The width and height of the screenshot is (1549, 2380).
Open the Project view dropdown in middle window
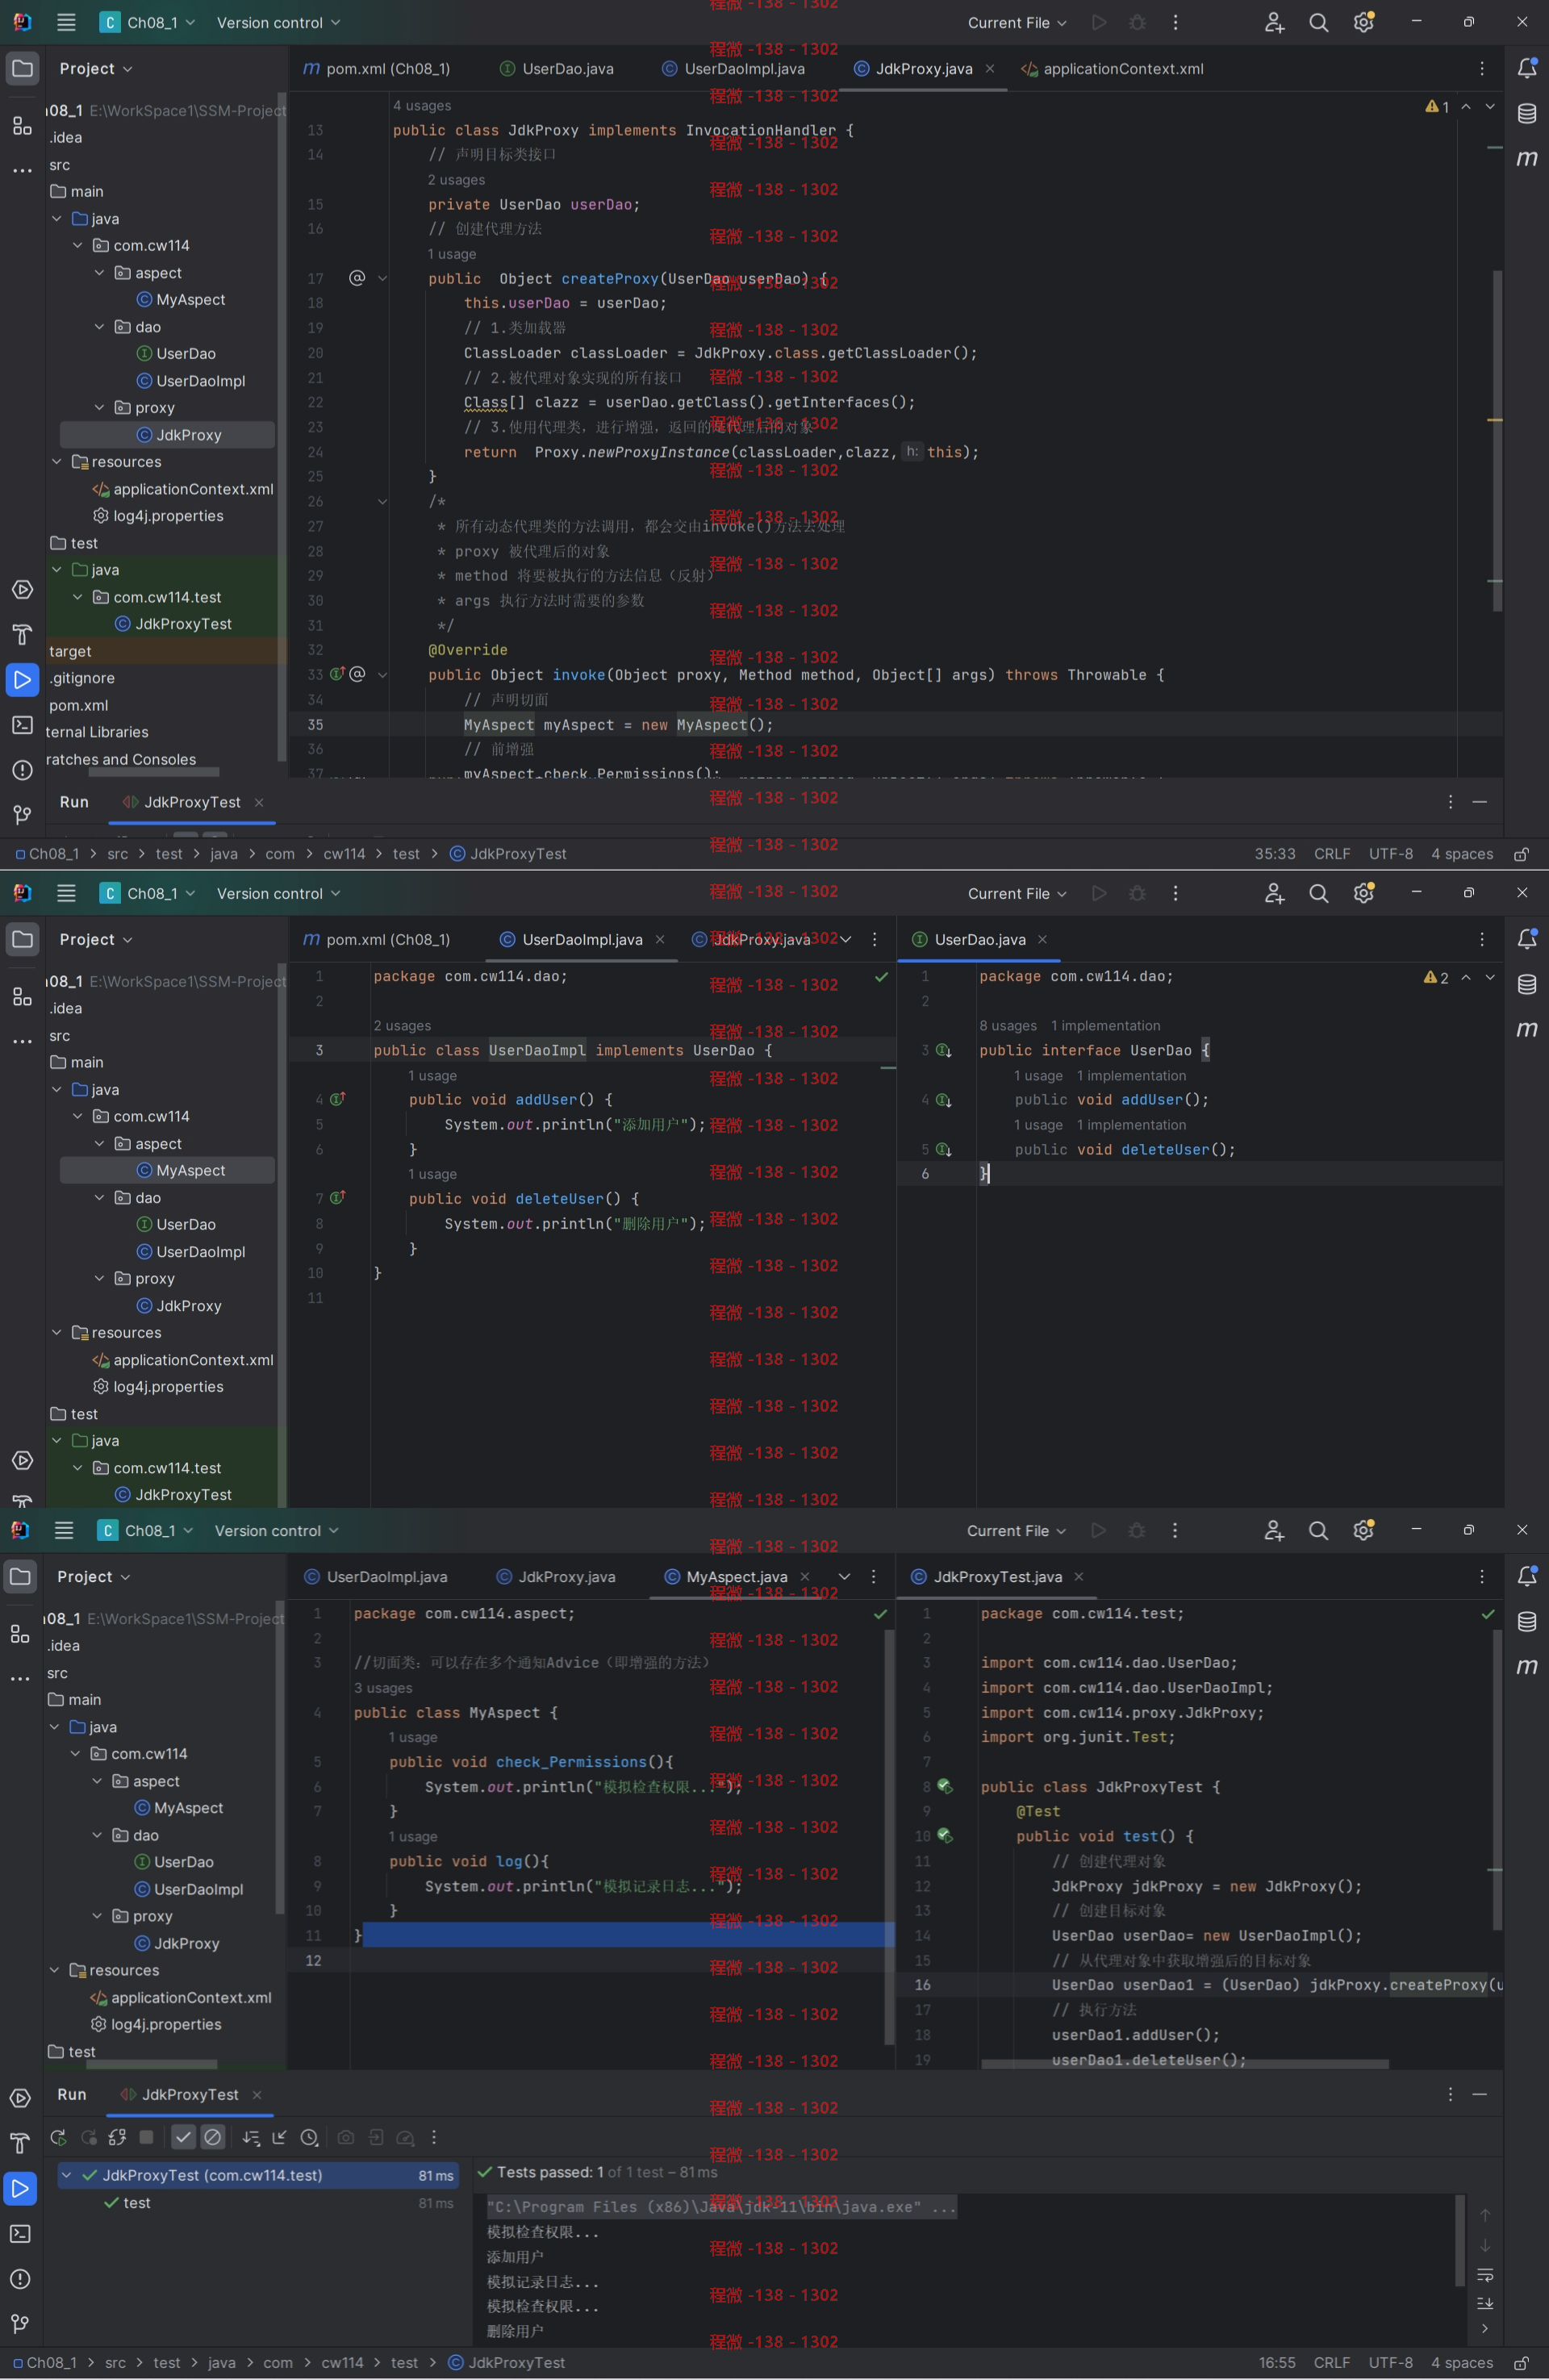coord(95,939)
